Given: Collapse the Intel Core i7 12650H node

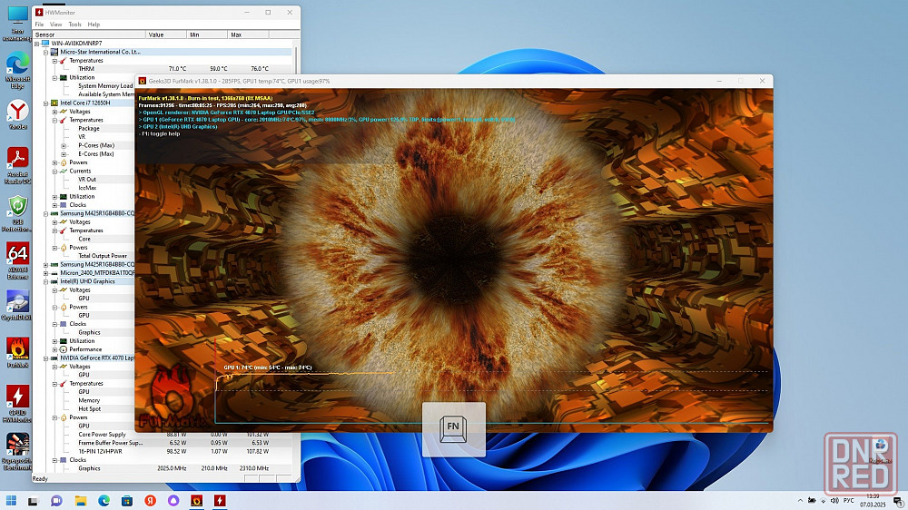Looking at the screenshot, I should [x=45, y=103].
